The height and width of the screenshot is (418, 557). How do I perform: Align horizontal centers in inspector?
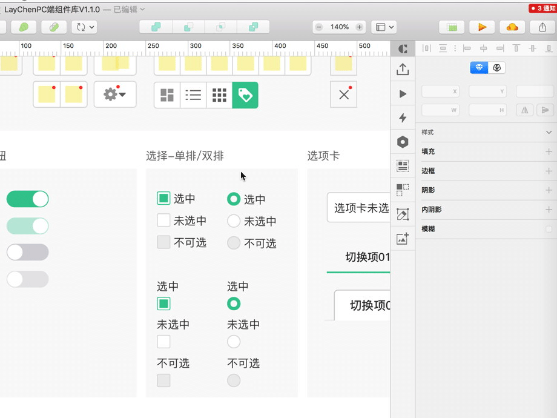coord(484,48)
